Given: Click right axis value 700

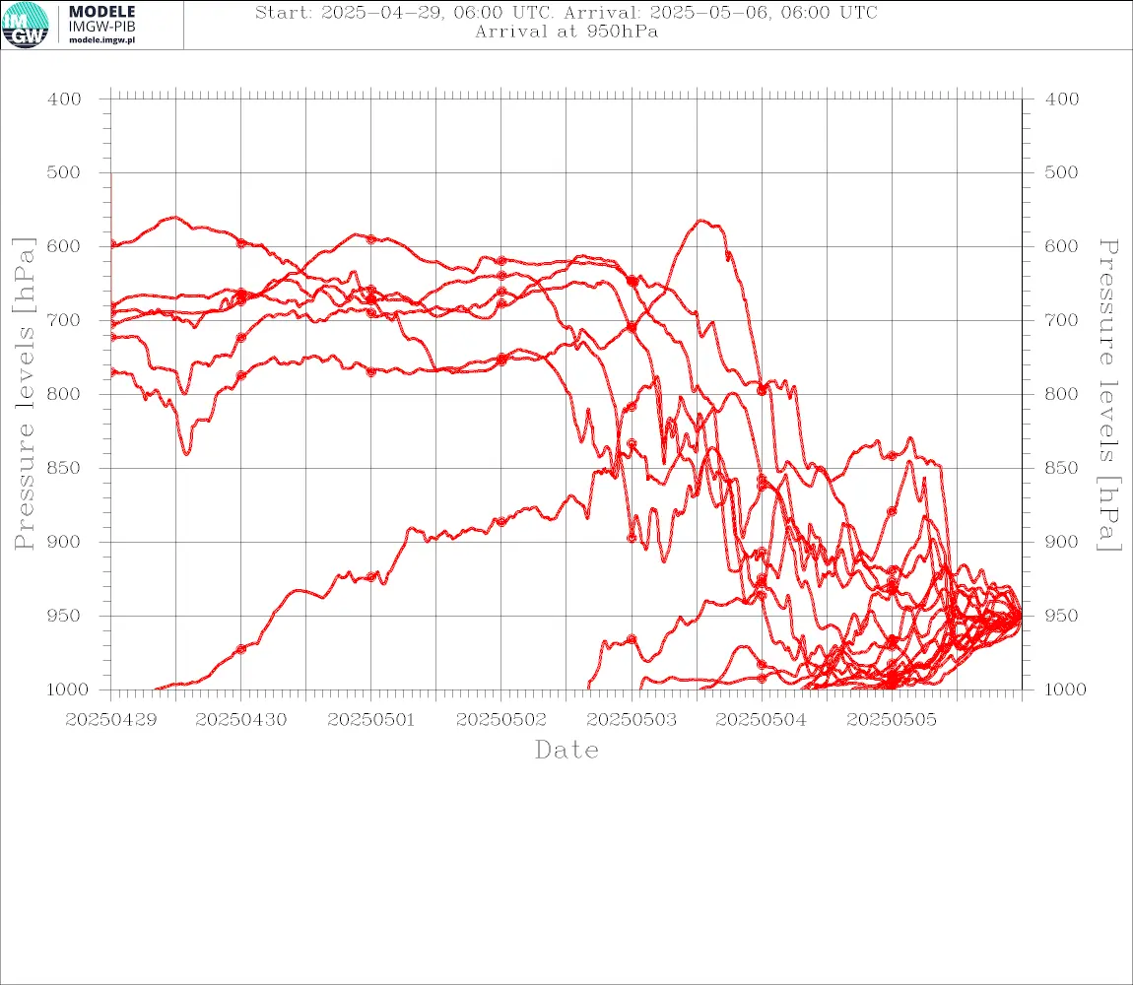Looking at the screenshot, I should pos(1061,320).
